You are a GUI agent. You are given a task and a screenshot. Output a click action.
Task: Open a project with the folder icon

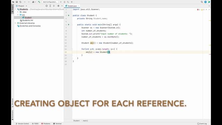pos(13,2)
